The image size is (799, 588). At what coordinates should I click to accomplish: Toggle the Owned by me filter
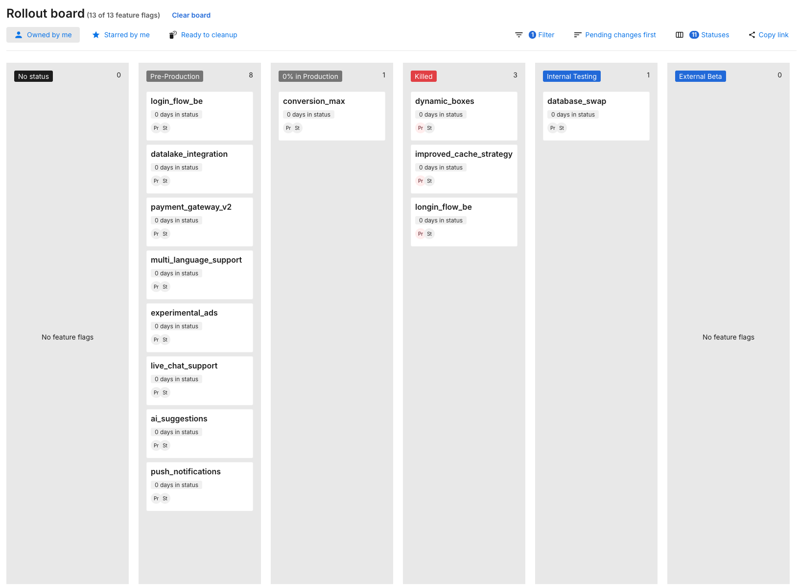tap(43, 35)
